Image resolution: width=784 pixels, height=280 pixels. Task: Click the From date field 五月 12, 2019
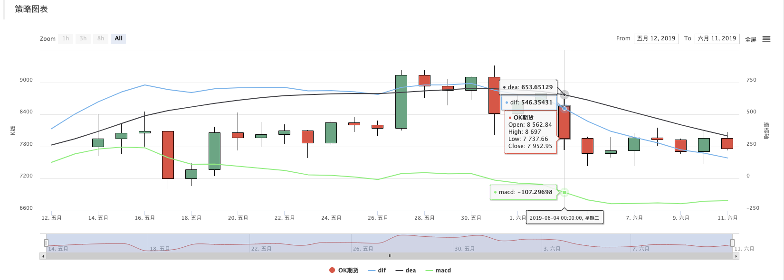pos(656,38)
